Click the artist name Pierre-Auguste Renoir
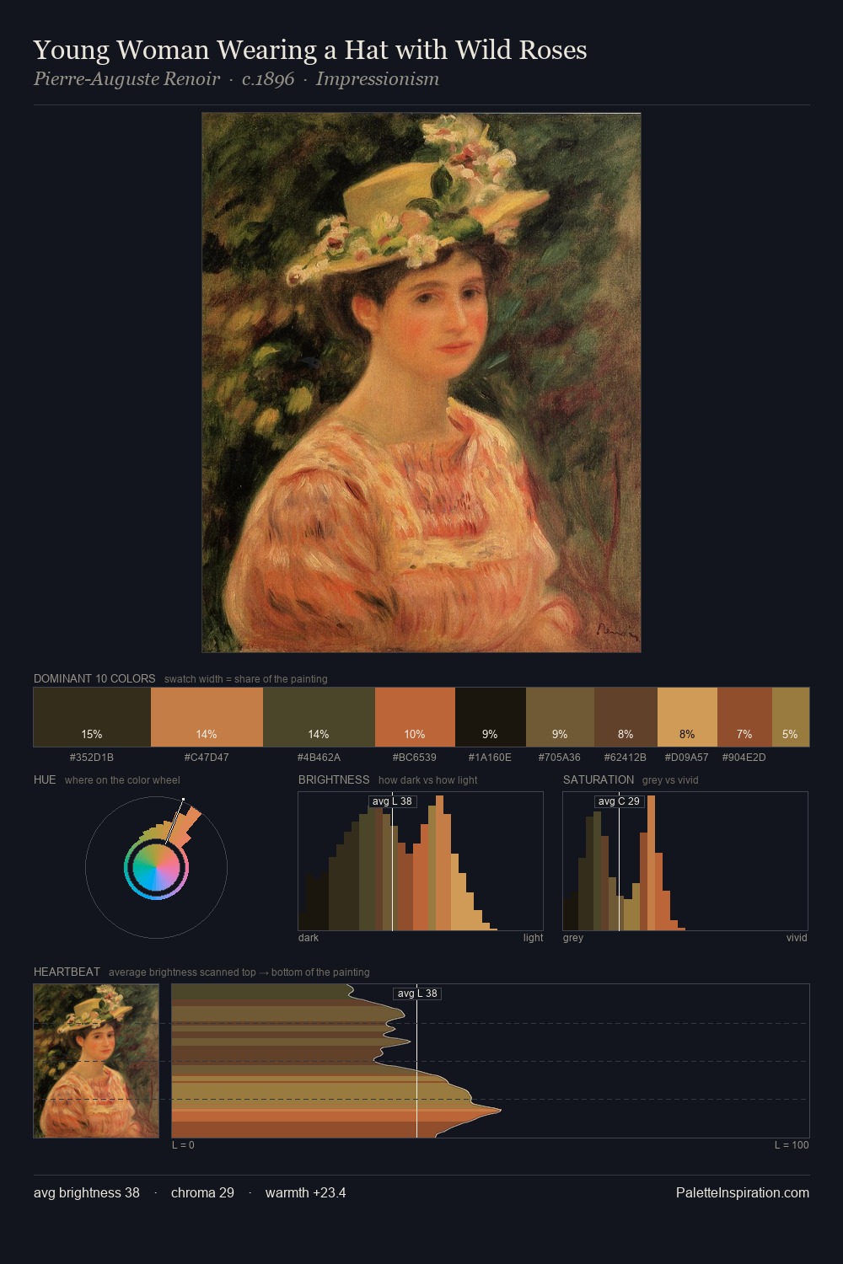The width and height of the screenshot is (843, 1264). pyautogui.click(x=126, y=79)
